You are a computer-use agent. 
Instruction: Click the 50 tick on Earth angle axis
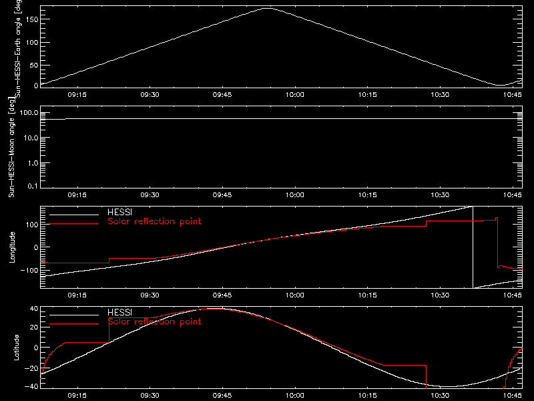34,65
